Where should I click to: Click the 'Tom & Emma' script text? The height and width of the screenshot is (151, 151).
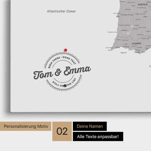(x=62, y=73)
